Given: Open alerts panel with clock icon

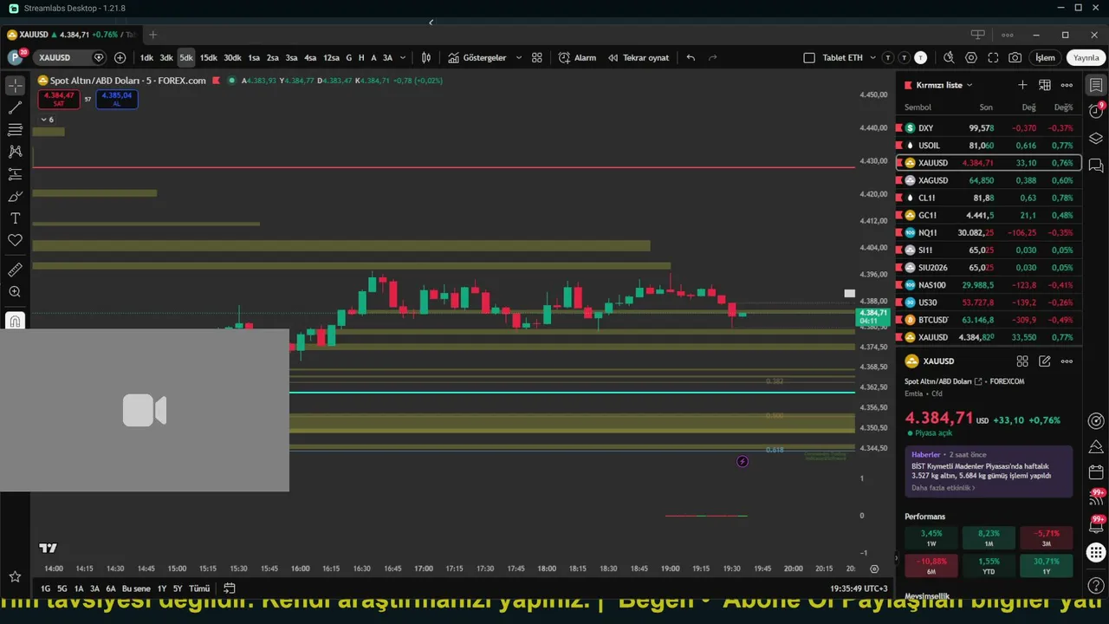Looking at the screenshot, I should pyautogui.click(x=1096, y=111).
